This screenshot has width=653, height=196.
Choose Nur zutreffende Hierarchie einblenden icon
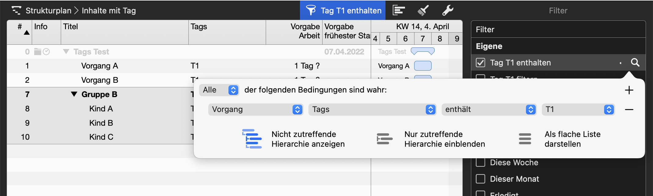(384, 139)
